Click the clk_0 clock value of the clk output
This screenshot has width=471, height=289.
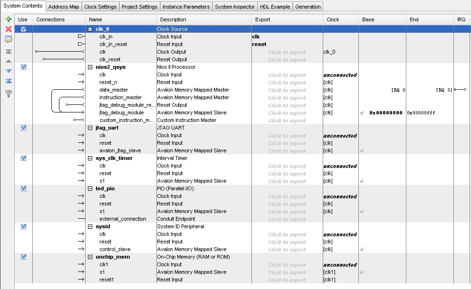click(x=329, y=52)
